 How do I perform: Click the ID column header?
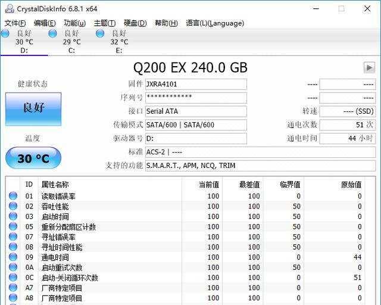tap(29, 184)
